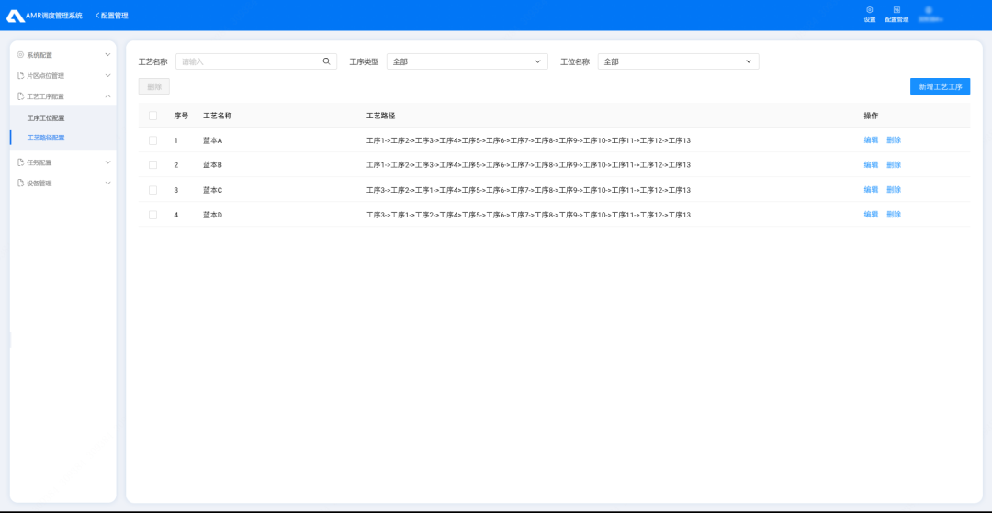Click the 配置管理 icon in top-right header
Viewport: 992px width, 513px height.
click(x=896, y=10)
